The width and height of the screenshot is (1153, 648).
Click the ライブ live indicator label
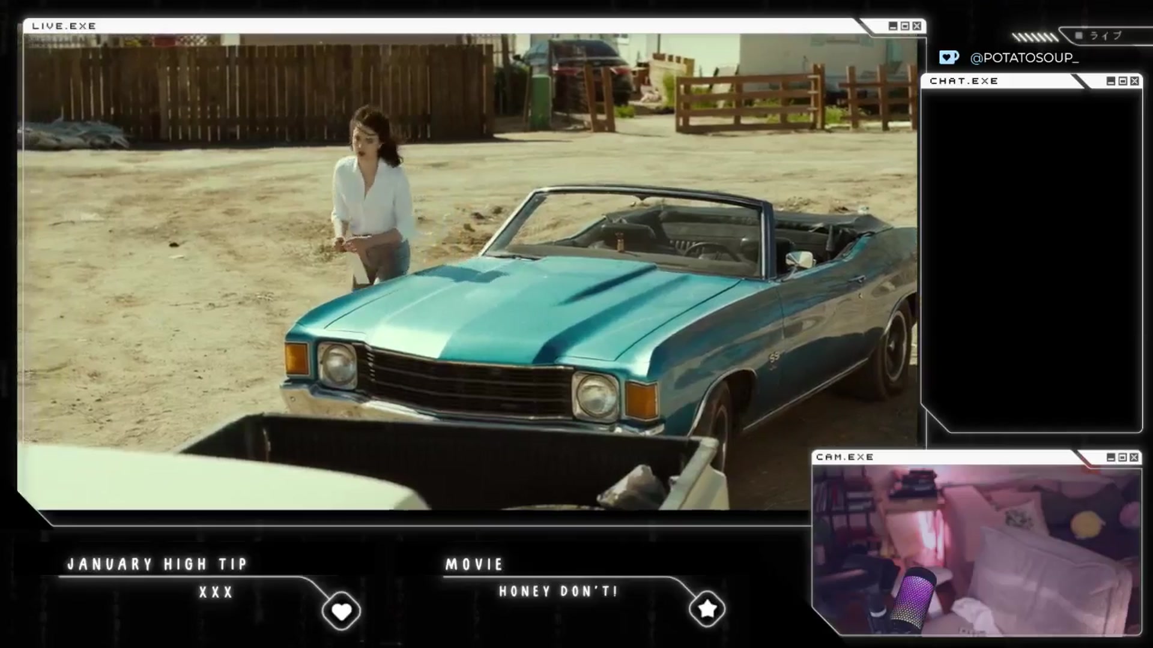(1106, 36)
